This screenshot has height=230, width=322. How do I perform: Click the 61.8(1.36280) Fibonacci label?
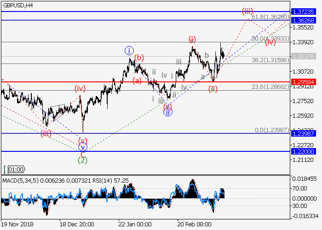(270, 17)
